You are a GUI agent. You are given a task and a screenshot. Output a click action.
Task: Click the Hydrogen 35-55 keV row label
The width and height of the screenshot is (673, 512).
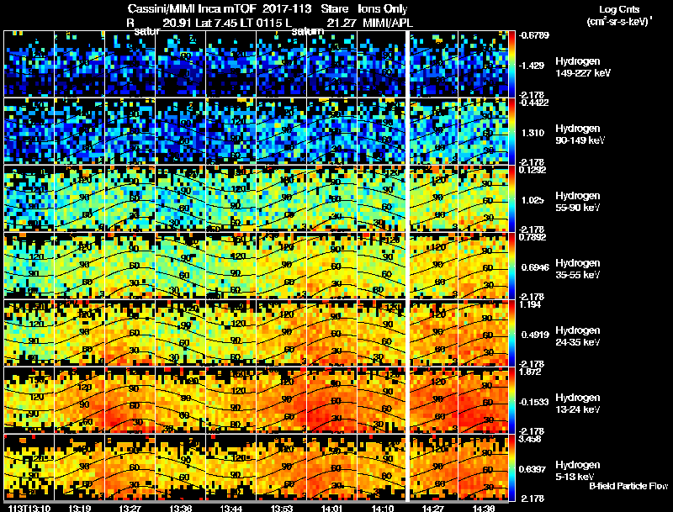[x=578, y=269]
